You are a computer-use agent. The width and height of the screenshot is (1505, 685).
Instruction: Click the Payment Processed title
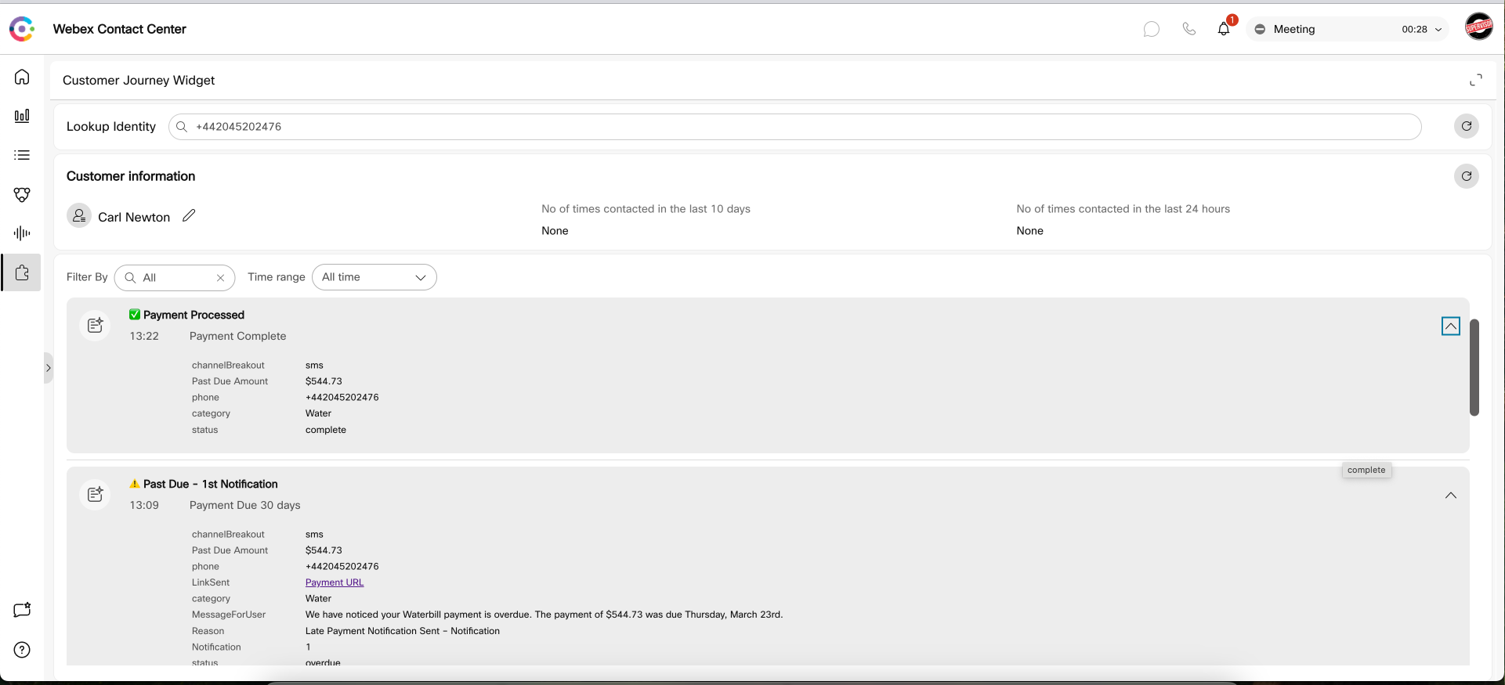[194, 315]
